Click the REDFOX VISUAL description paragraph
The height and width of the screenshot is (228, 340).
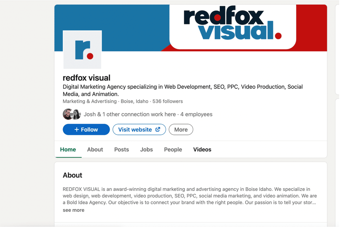click(189, 196)
